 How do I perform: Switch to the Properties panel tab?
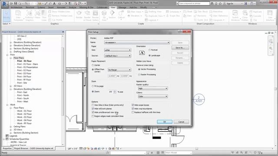(x=7, y=148)
